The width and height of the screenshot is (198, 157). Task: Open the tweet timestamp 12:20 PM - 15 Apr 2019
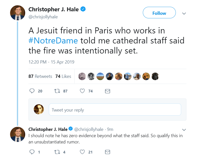coord(51,62)
